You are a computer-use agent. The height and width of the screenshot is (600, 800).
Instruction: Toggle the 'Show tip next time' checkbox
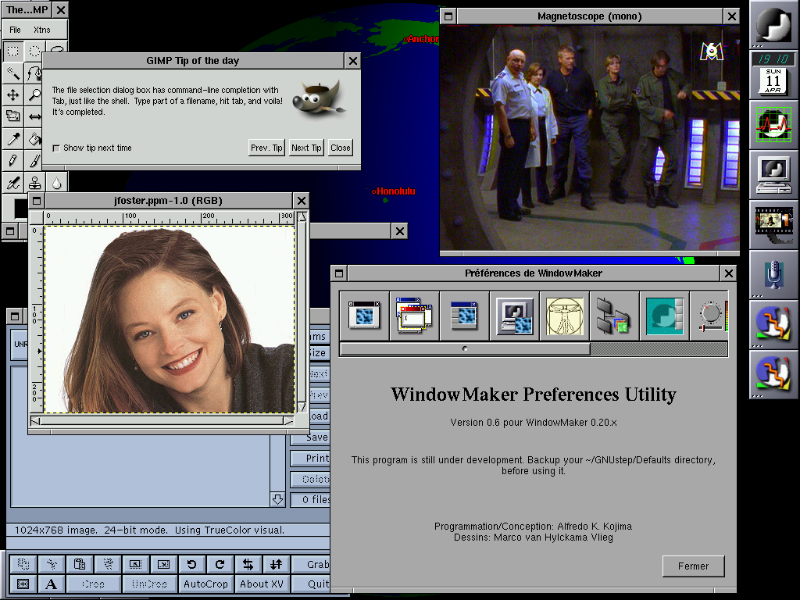[56, 148]
